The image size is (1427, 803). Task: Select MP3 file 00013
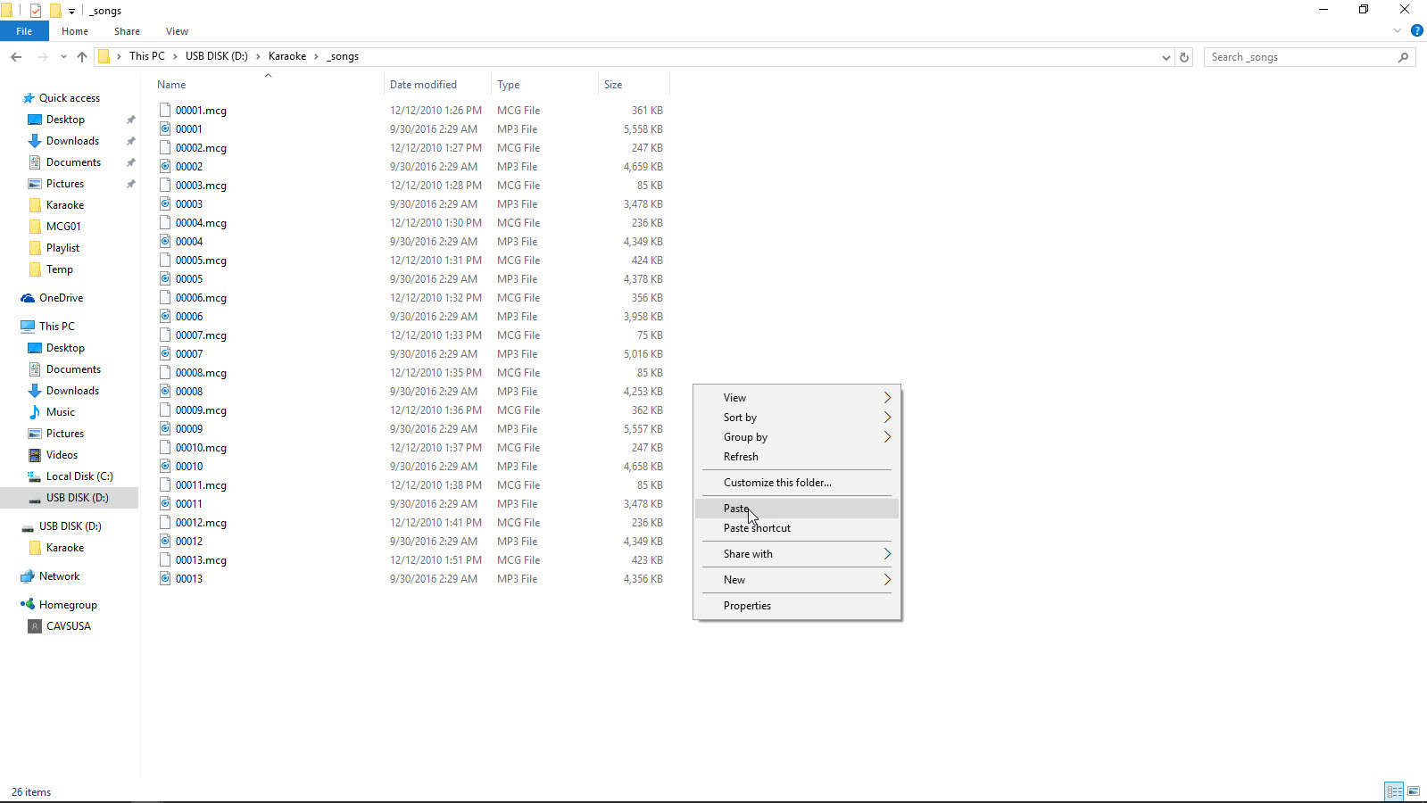click(189, 579)
